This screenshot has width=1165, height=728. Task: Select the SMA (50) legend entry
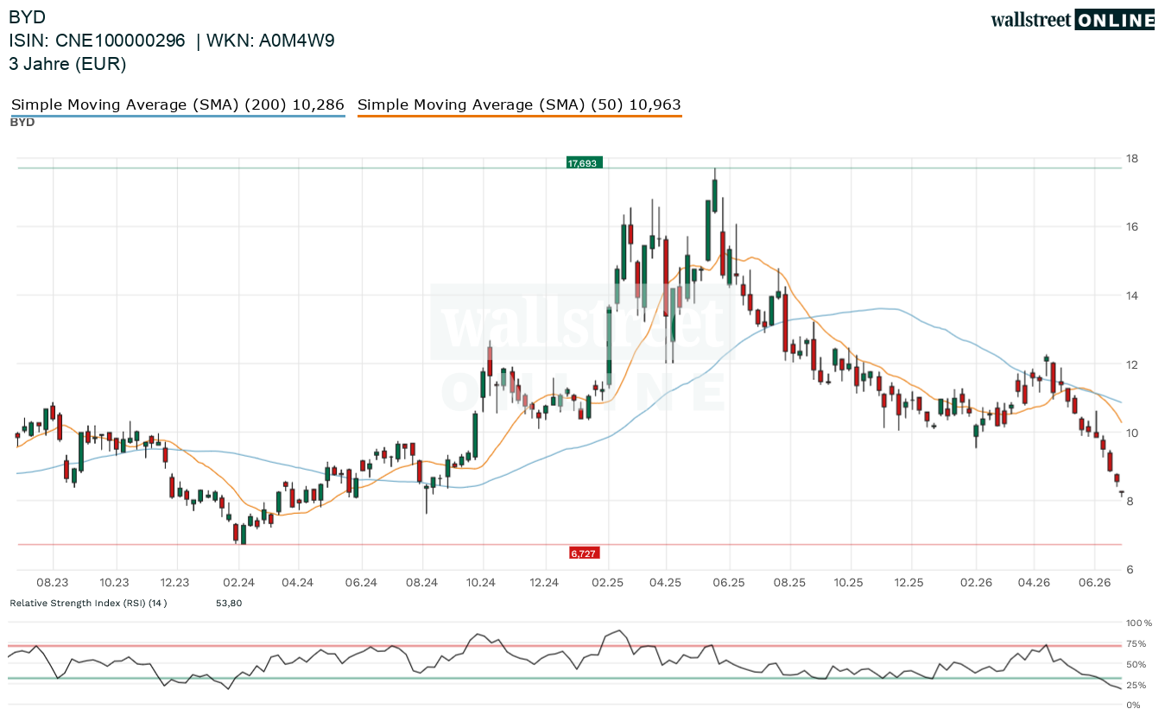pyautogui.click(x=519, y=105)
